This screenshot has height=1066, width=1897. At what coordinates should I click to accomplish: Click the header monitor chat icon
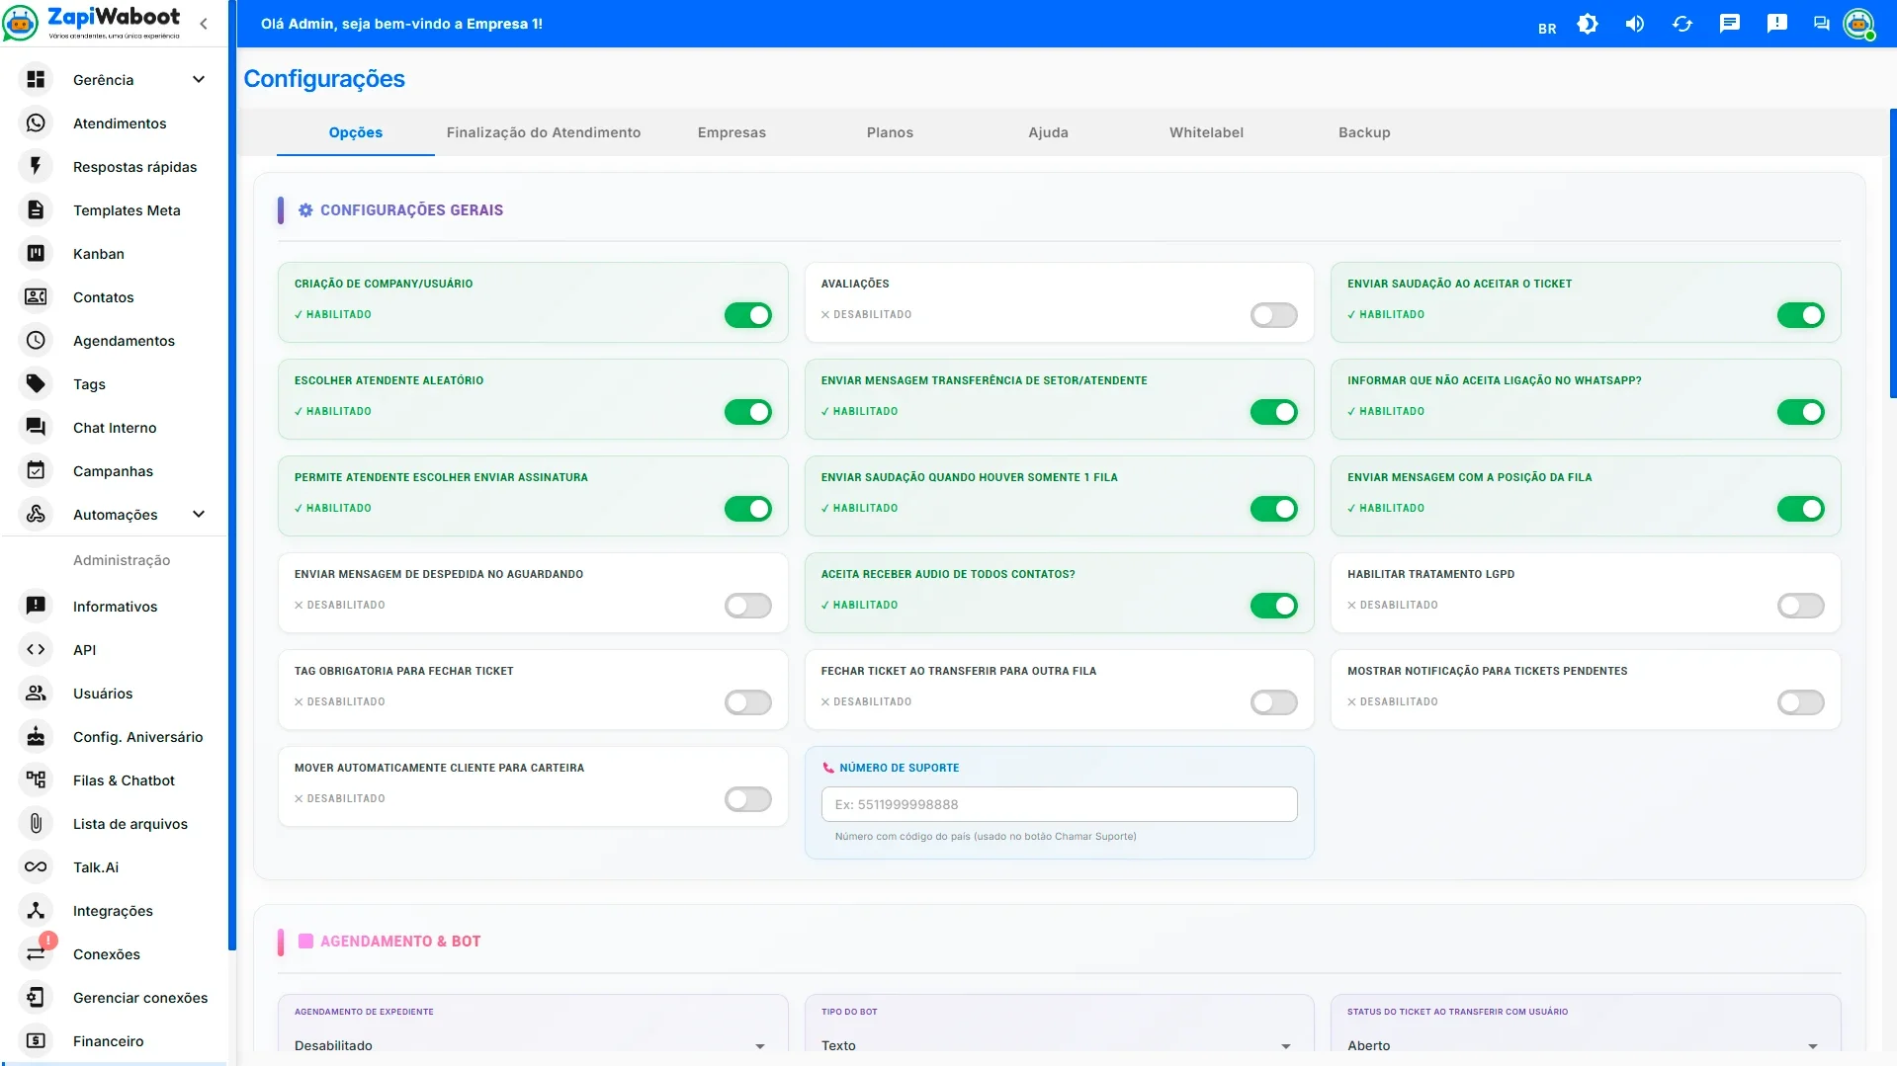pyautogui.click(x=1821, y=24)
